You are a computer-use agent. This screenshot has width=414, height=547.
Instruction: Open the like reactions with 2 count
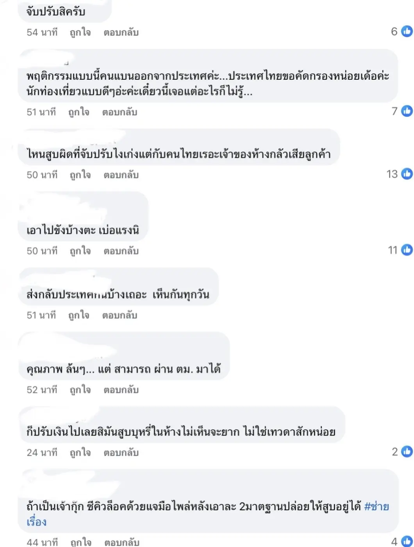click(402, 452)
